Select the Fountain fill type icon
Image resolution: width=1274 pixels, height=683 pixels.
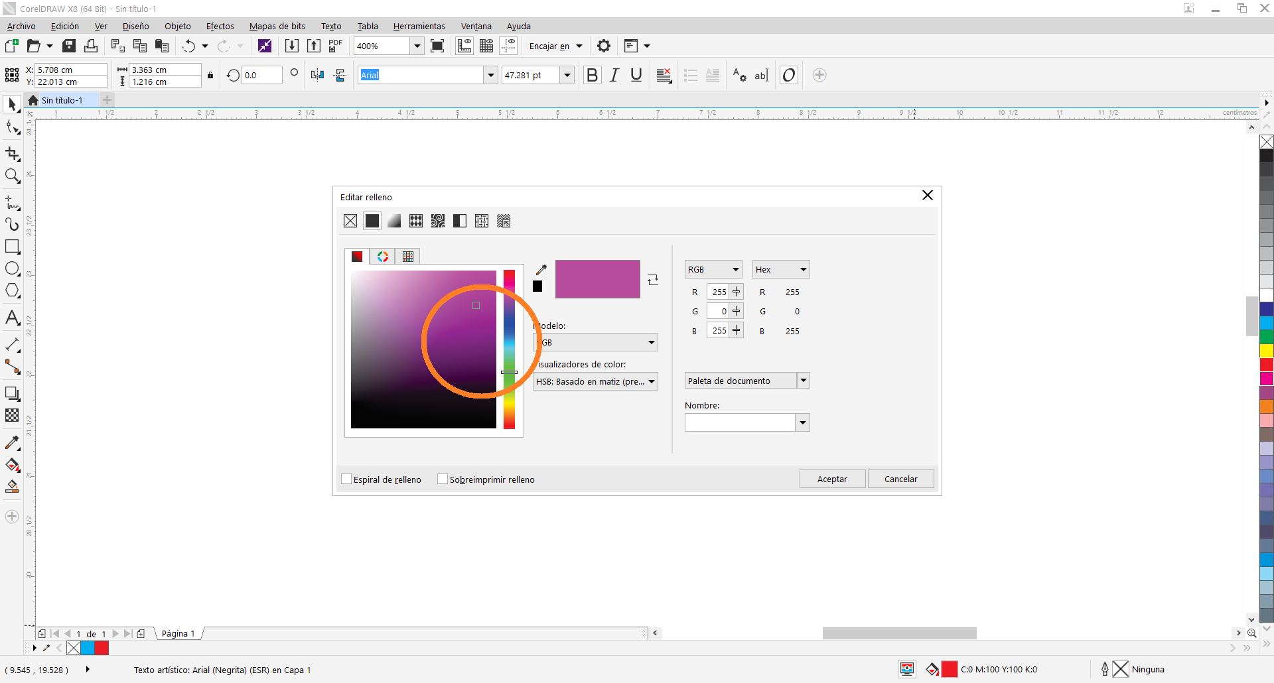coord(394,221)
